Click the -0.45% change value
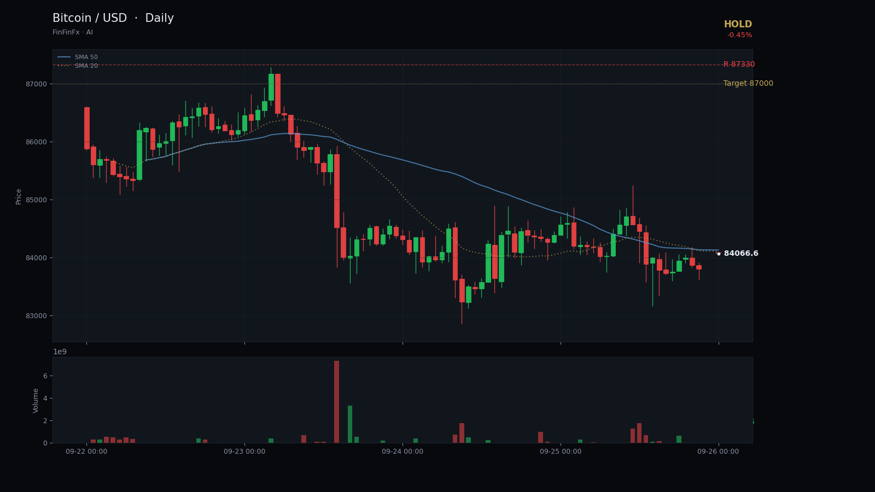 tap(739, 36)
